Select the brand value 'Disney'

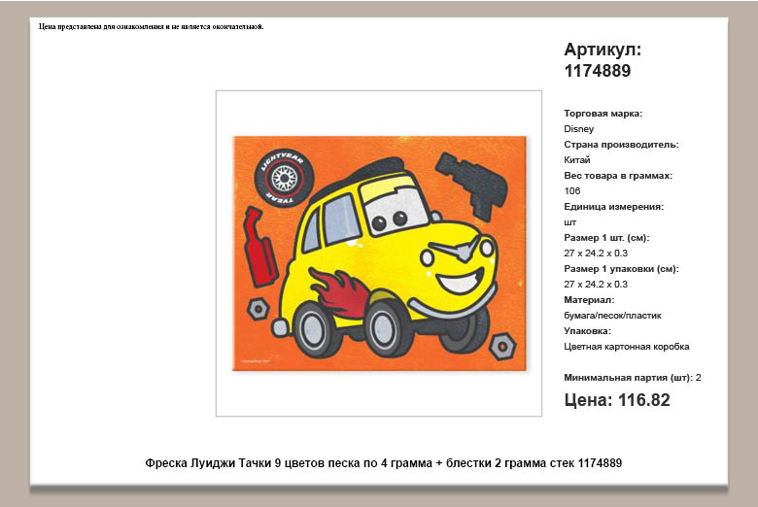578,129
